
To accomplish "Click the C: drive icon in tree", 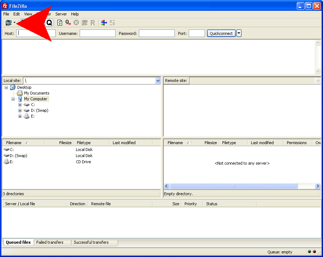I will [27, 105].
